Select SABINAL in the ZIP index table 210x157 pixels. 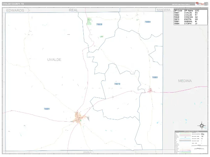[188, 21]
